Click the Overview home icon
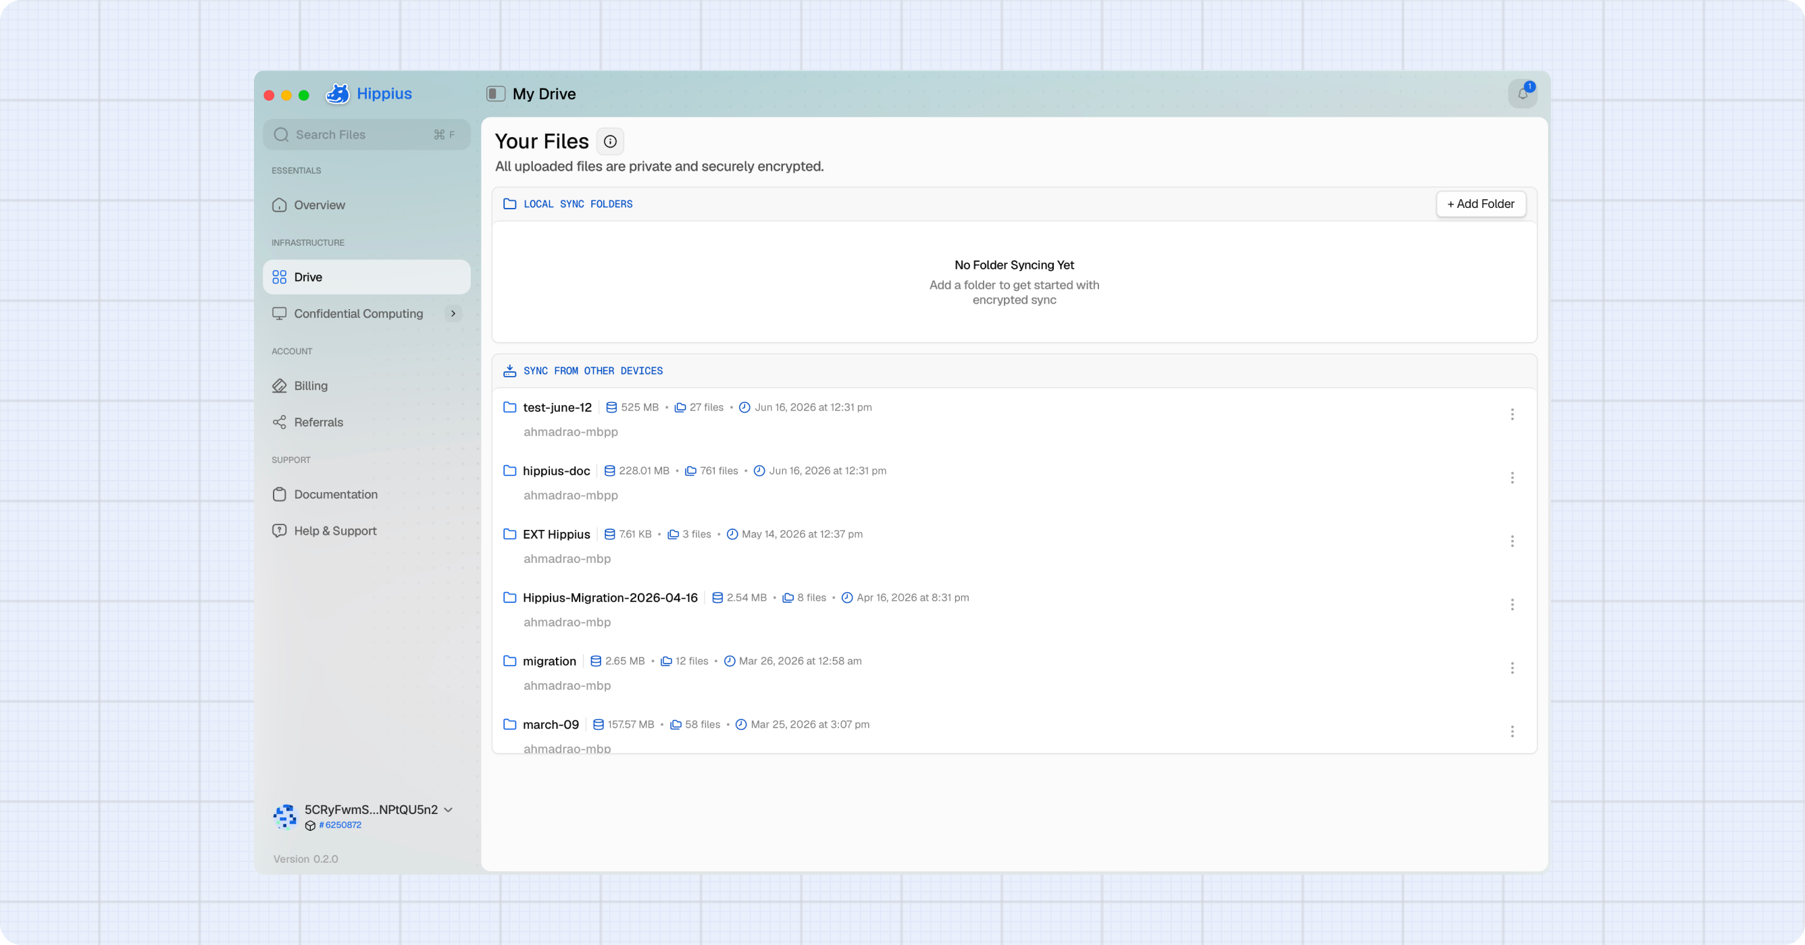The height and width of the screenshot is (945, 1805). click(x=279, y=205)
